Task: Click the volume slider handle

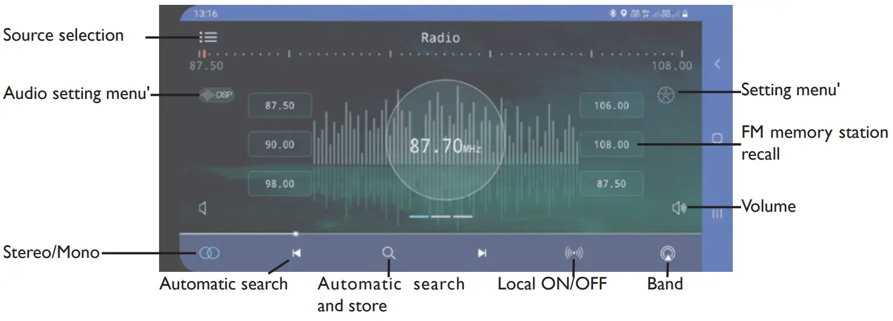Action: click(x=296, y=234)
